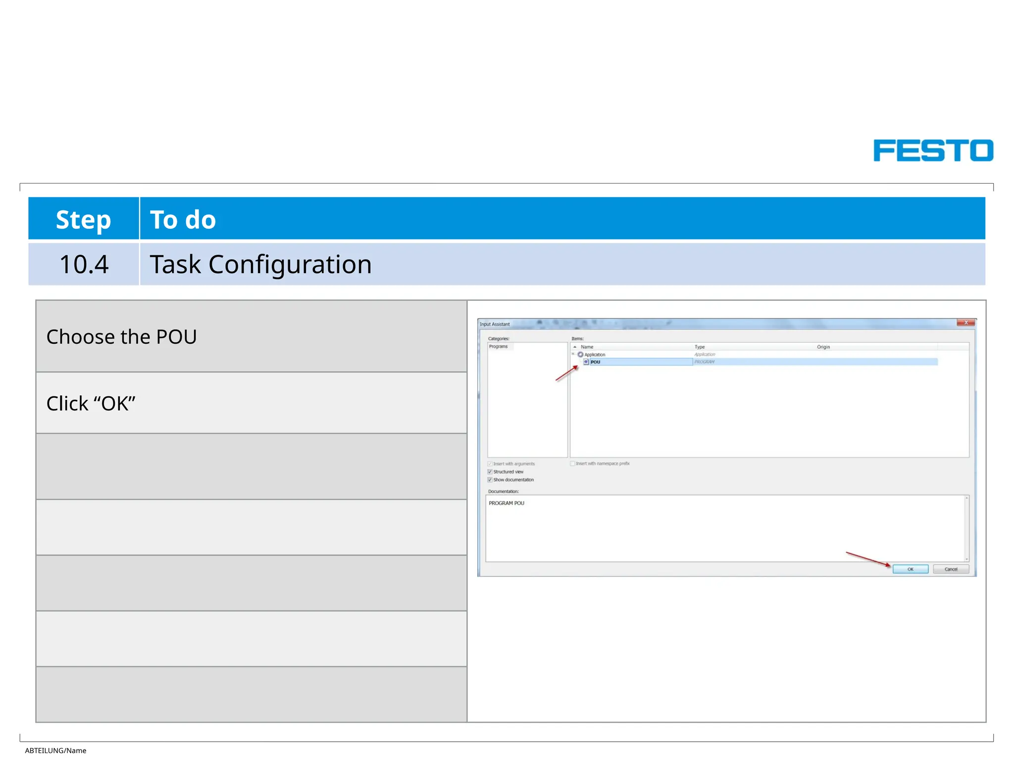Toggle Insert with namespace prefix checkbox
1014x760 pixels.
[572, 464]
